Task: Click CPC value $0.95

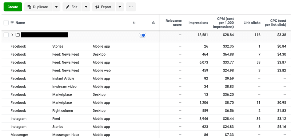Action: tap(281, 102)
